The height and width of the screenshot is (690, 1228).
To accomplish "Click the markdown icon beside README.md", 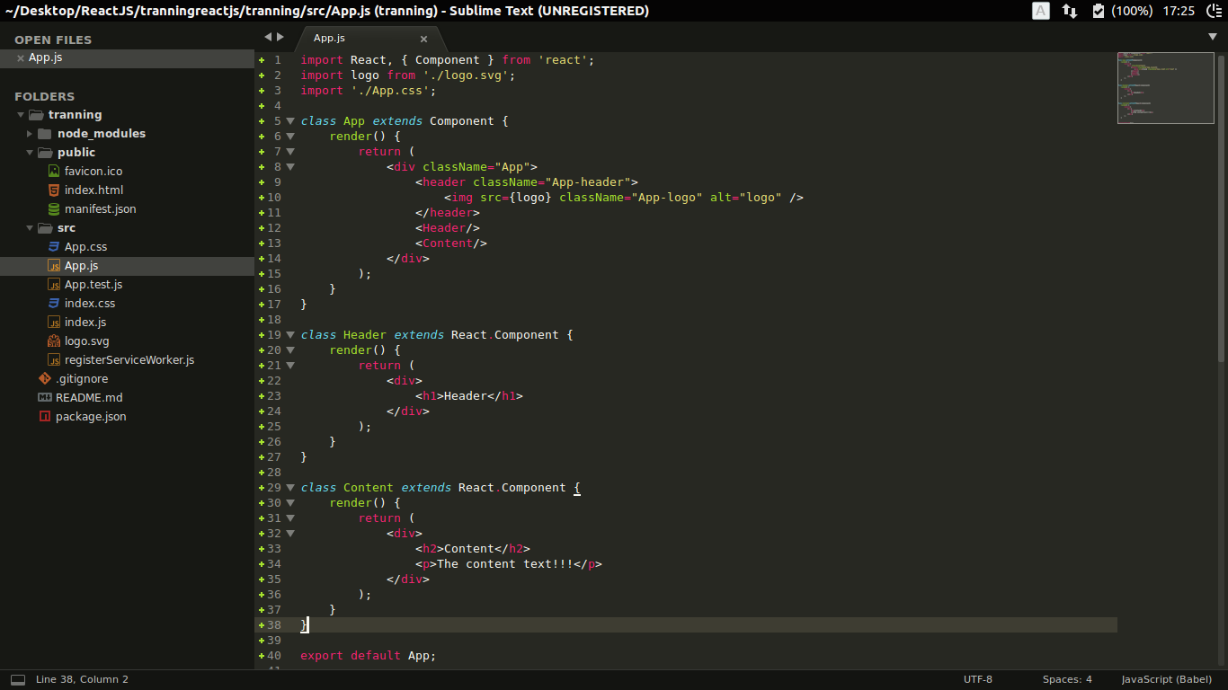I will [x=45, y=397].
